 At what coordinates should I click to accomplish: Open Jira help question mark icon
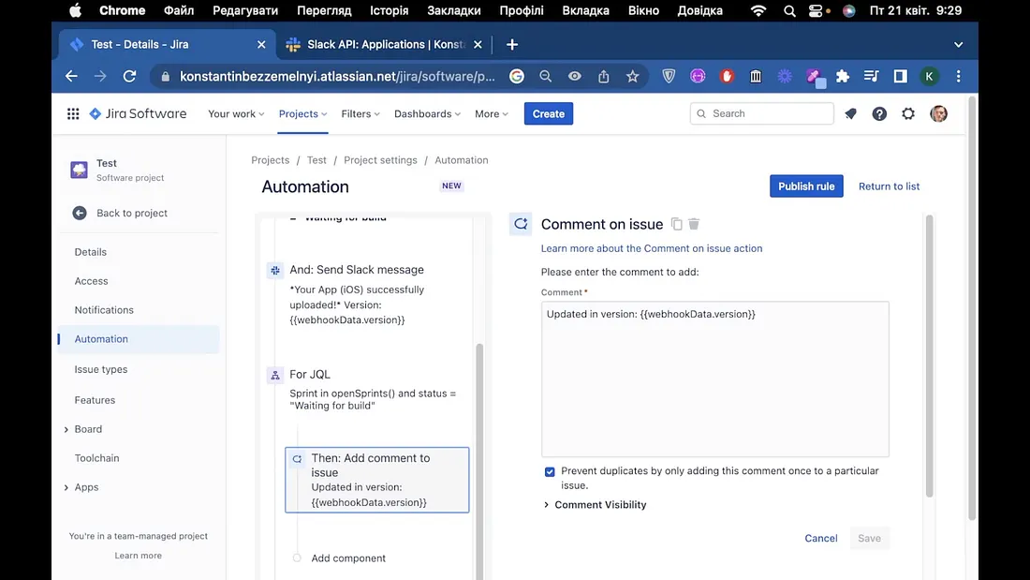tap(879, 113)
